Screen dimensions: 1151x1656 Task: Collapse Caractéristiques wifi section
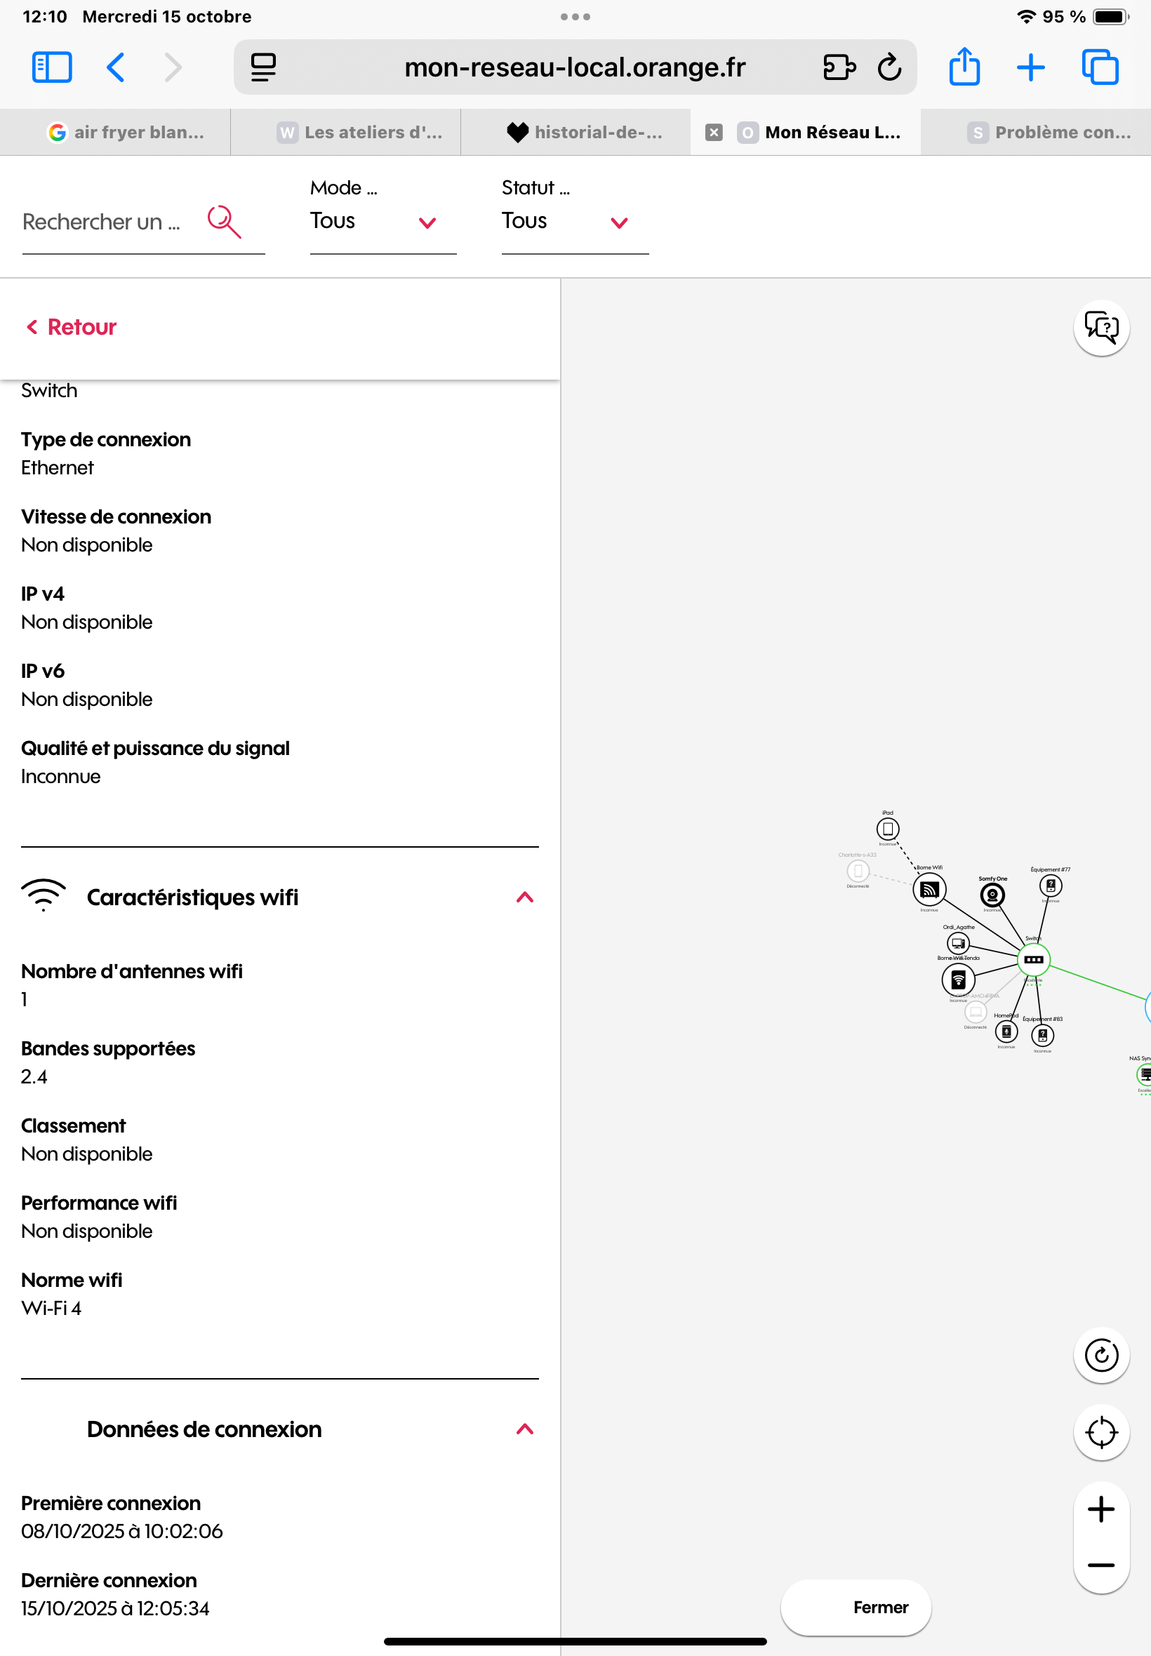pos(525,897)
